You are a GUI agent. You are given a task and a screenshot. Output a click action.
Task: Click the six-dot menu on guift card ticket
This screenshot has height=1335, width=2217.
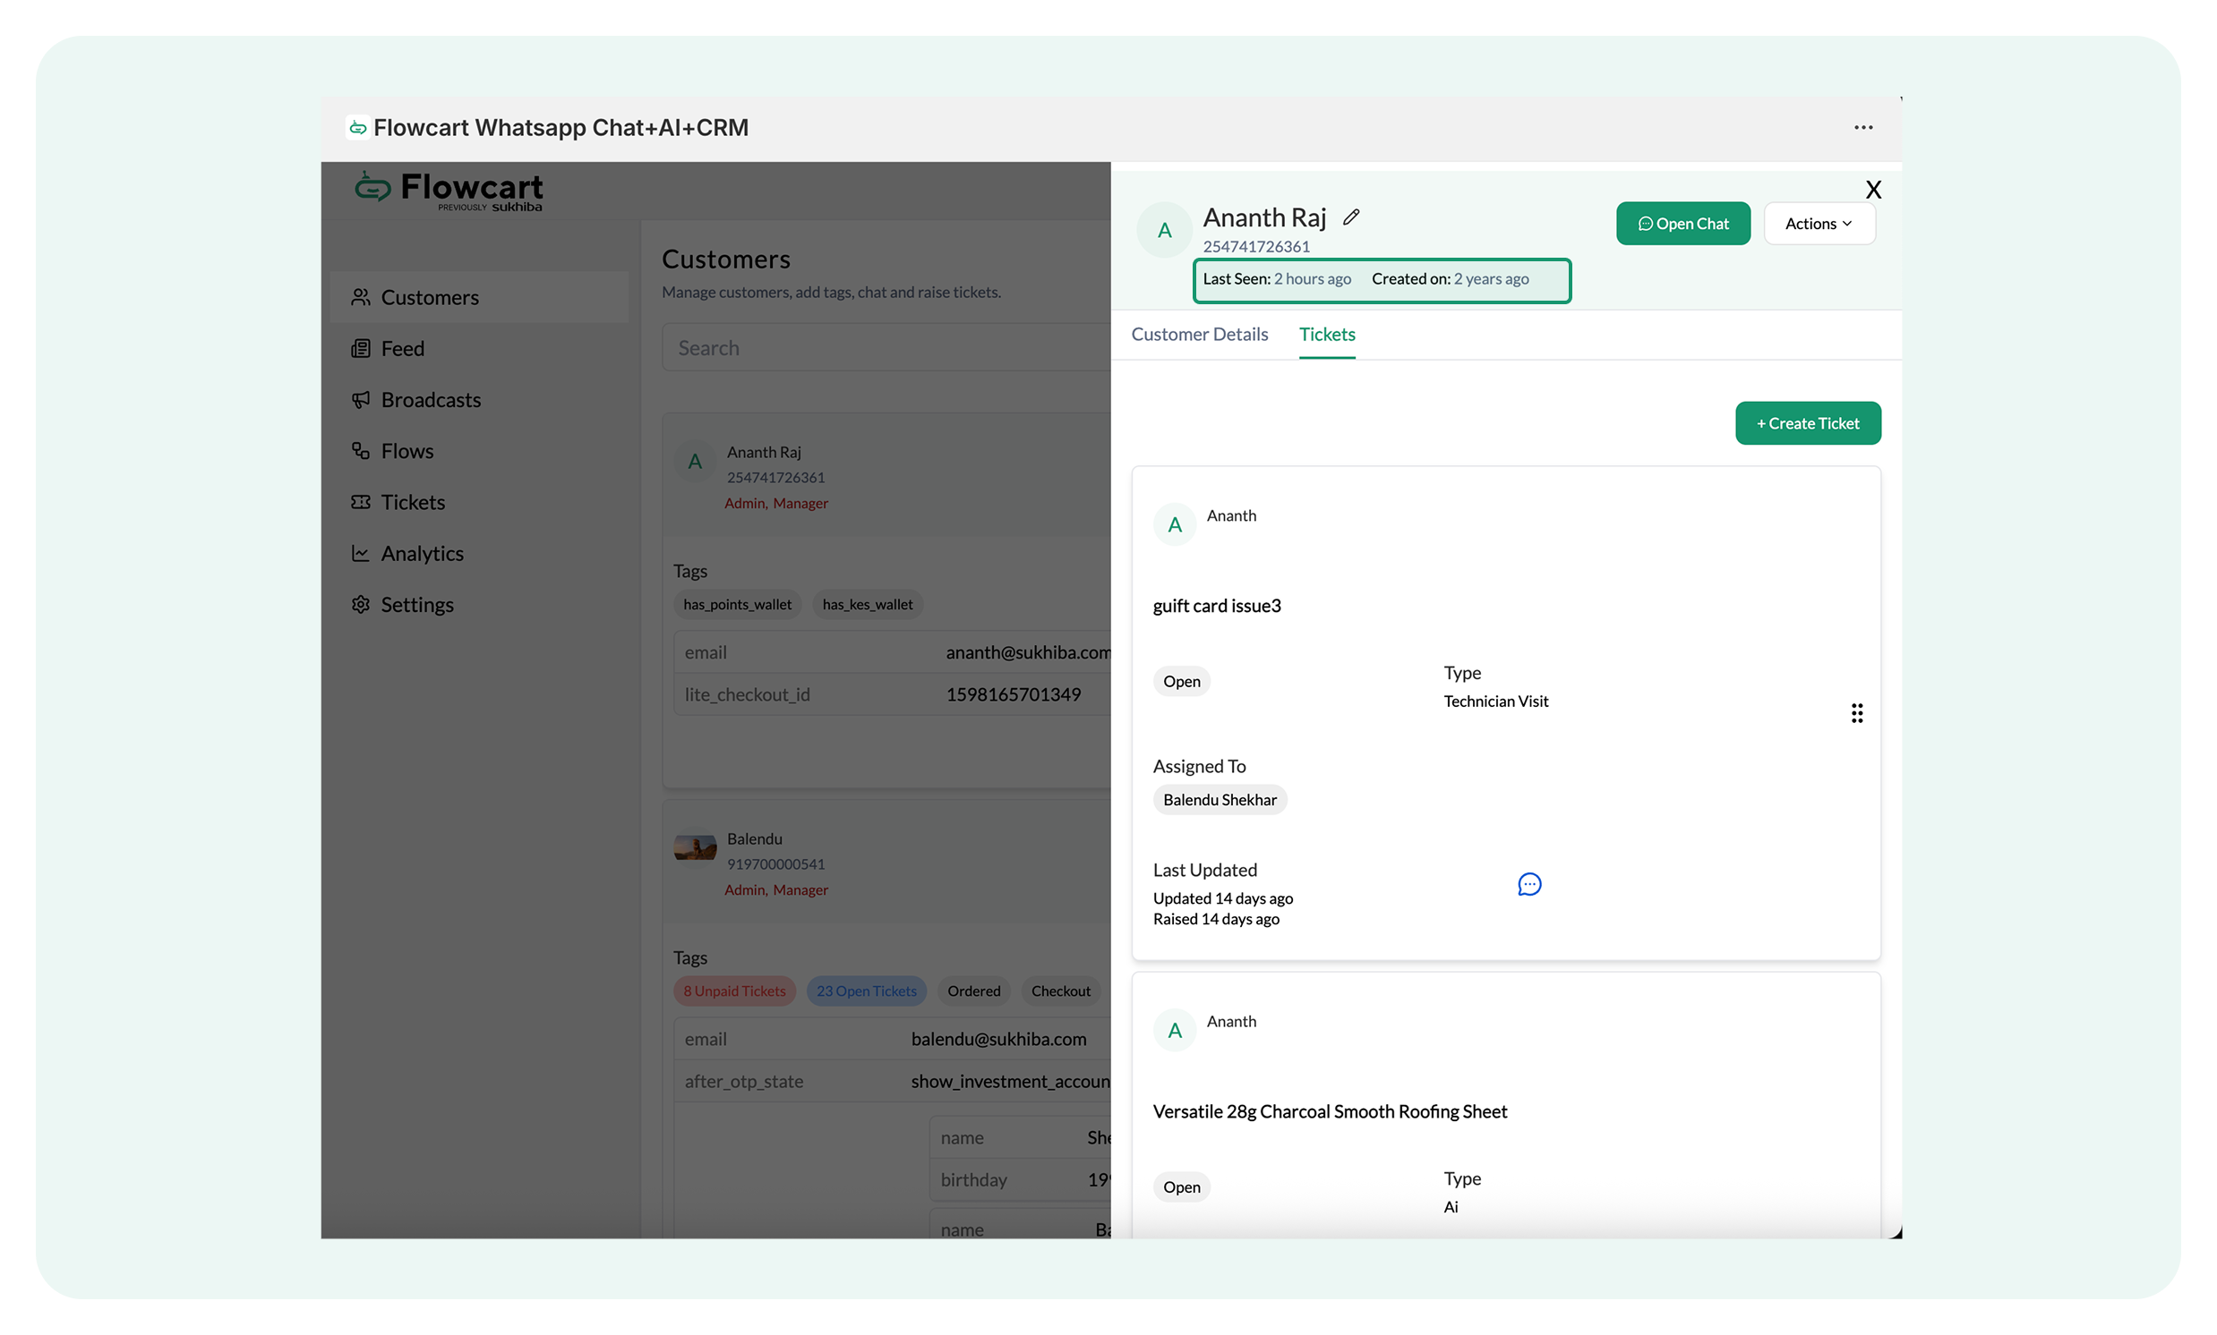(x=1856, y=713)
